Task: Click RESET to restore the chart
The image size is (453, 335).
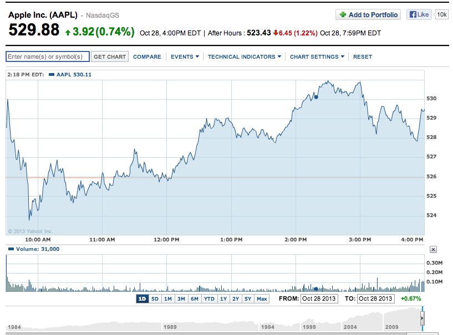Action: (x=363, y=56)
